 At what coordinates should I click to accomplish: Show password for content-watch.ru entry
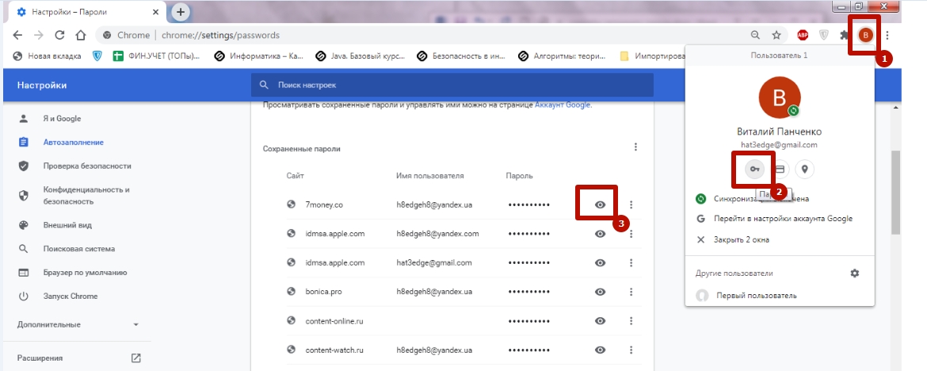coord(601,350)
